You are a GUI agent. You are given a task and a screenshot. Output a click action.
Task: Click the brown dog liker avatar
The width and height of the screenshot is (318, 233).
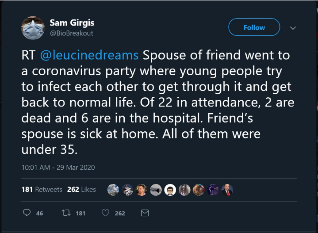pyautogui.click(x=199, y=190)
